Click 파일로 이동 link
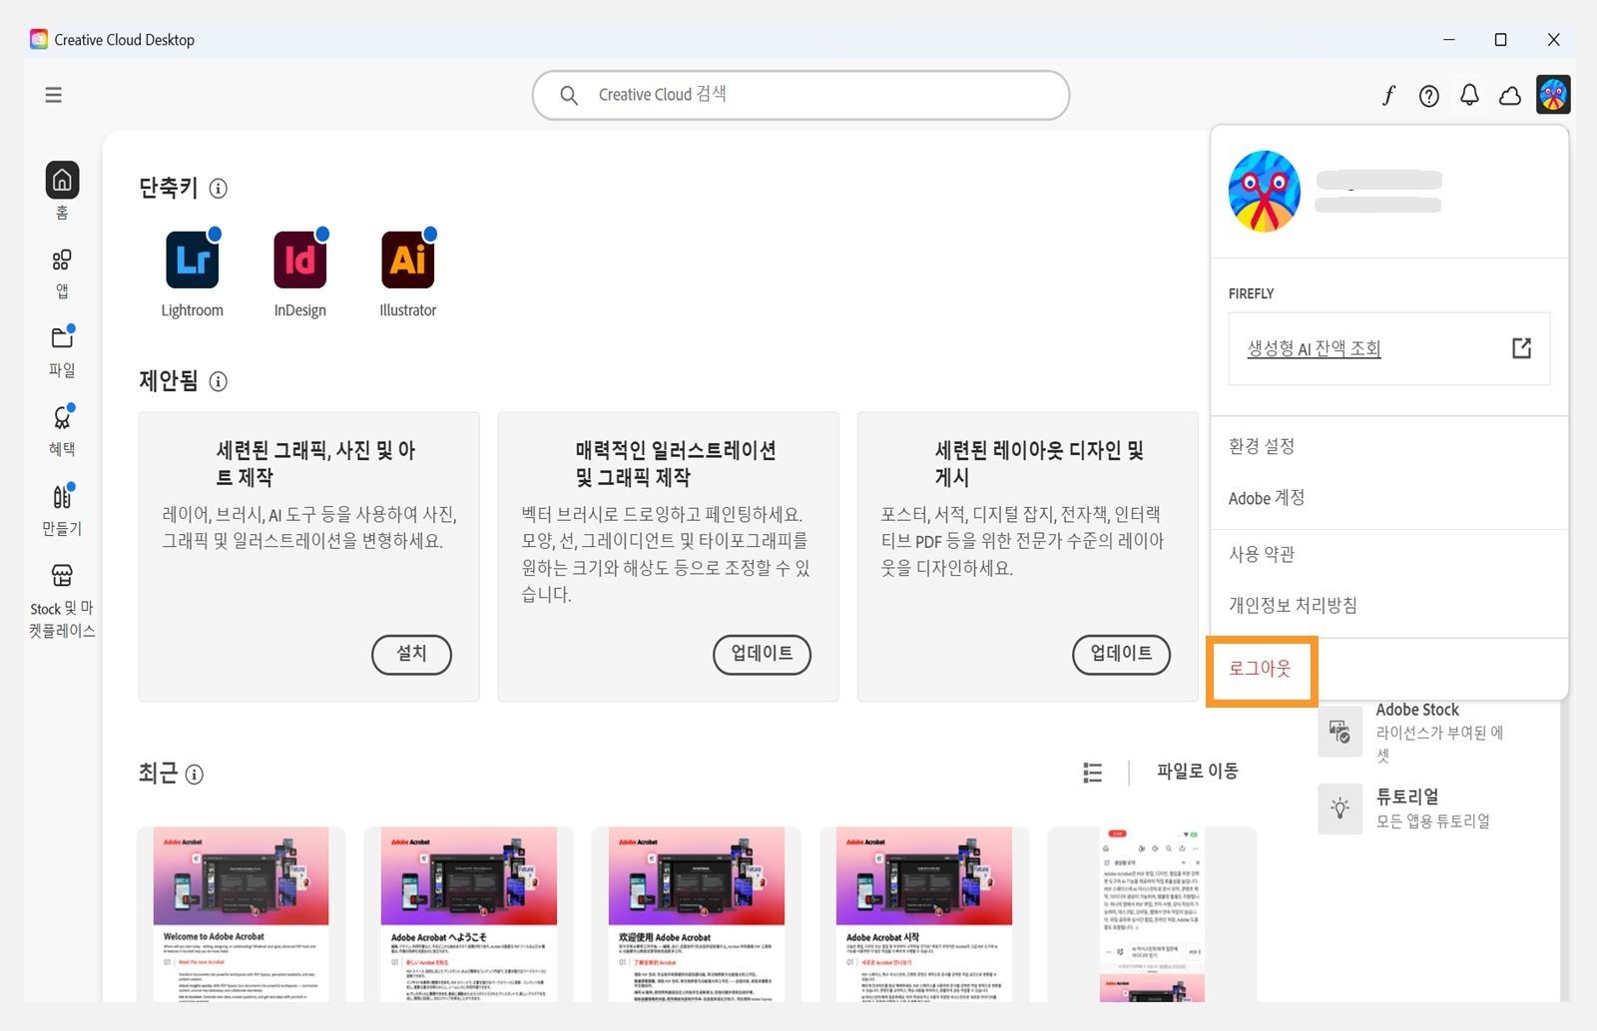1597x1031 pixels. (1198, 772)
